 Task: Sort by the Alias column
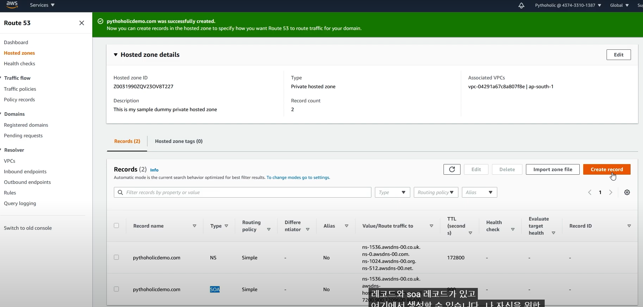[347, 226]
